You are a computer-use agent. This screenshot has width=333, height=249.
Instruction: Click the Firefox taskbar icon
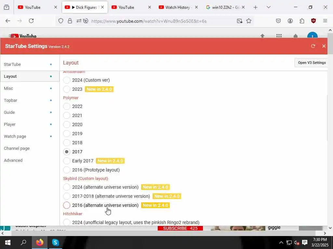click(x=39, y=242)
